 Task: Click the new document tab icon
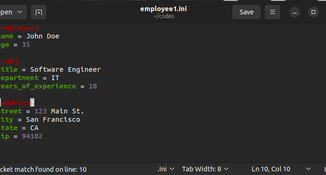tap(39, 12)
